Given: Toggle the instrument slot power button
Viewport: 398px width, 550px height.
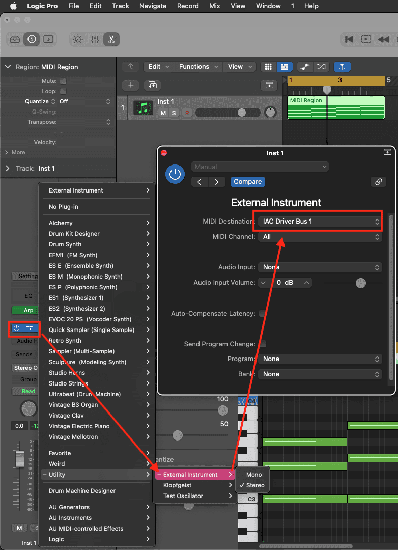Looking at the screenshot, I should point(16,328).
